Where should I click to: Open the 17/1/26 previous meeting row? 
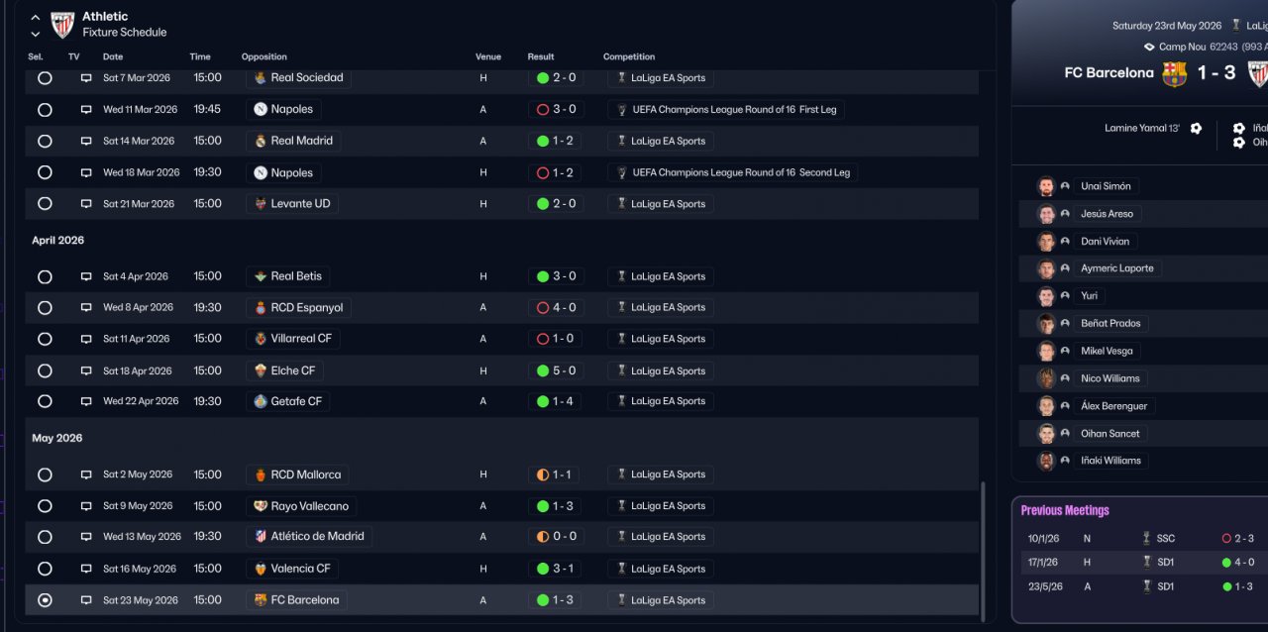(1144, 562)
